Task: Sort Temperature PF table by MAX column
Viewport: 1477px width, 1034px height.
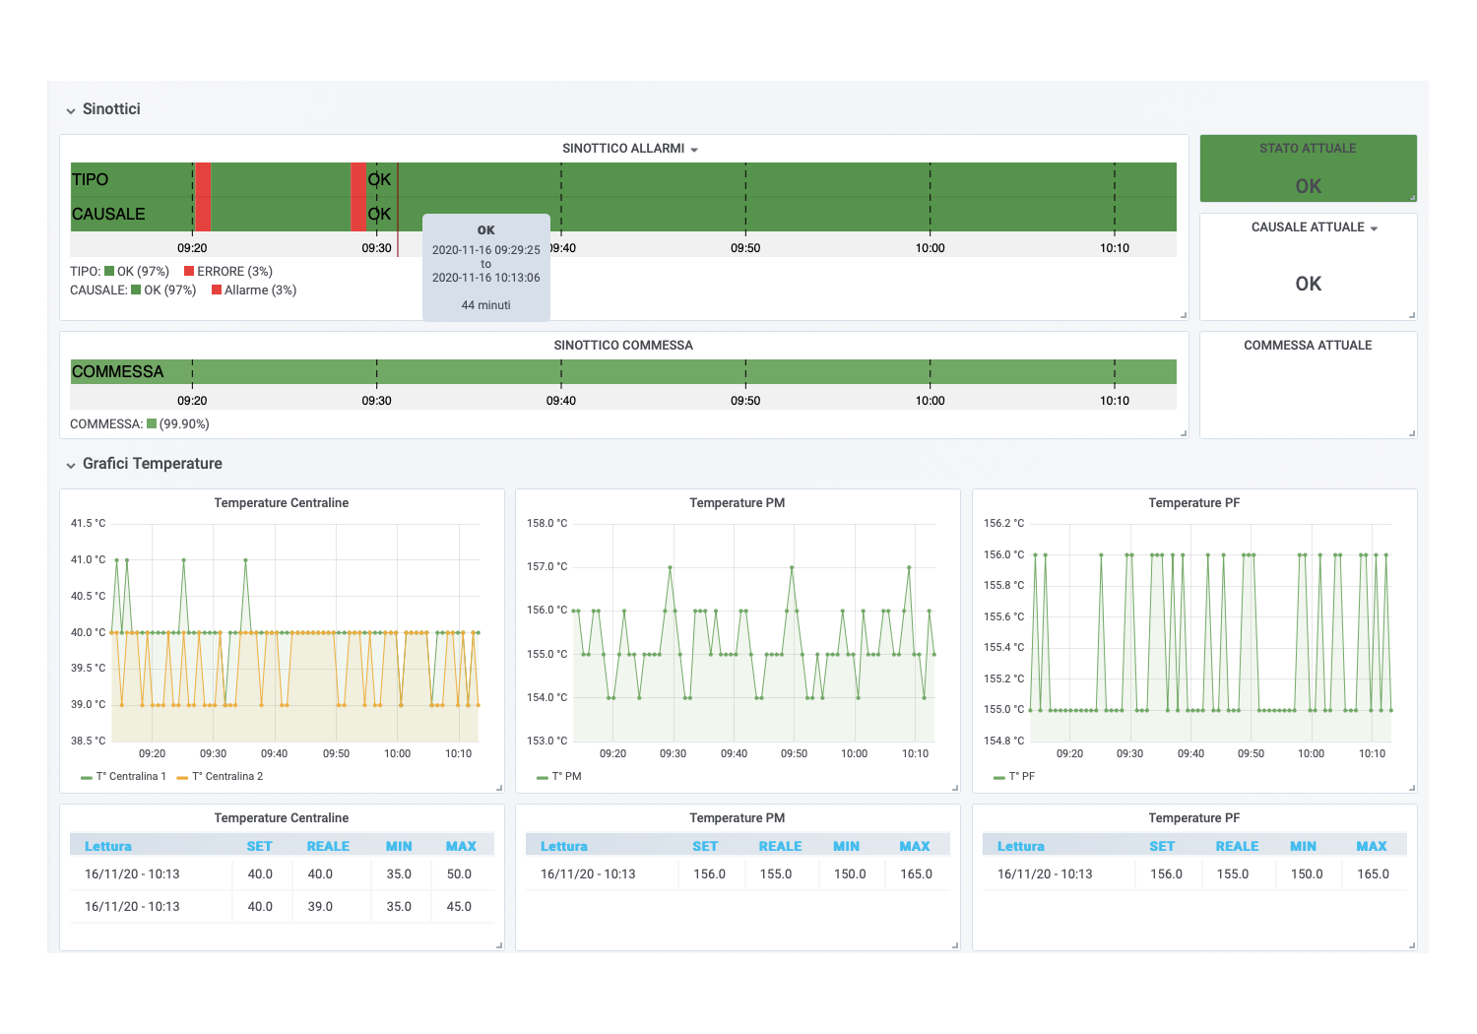Action: point(1371,846)
